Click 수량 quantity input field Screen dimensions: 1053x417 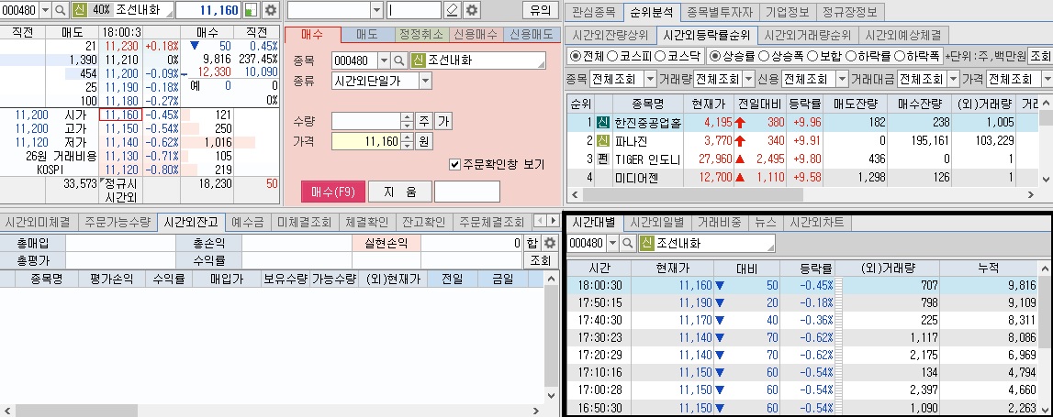pos(366,121)
